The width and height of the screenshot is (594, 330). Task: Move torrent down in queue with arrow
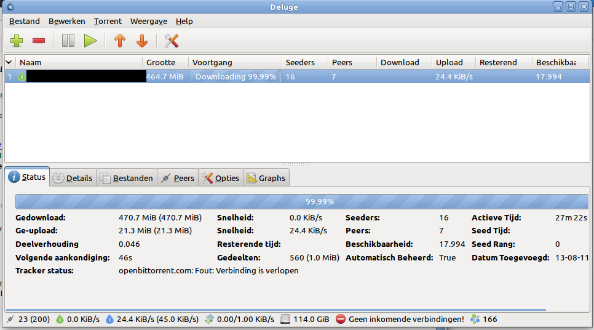click(142, 41)
